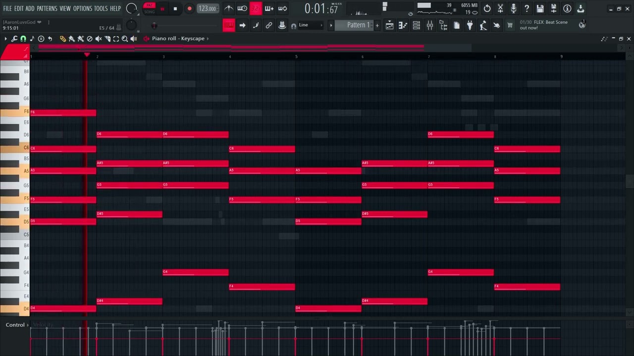Click the render/export audio save icon
The image size is (634, 356).
(554, 8)
